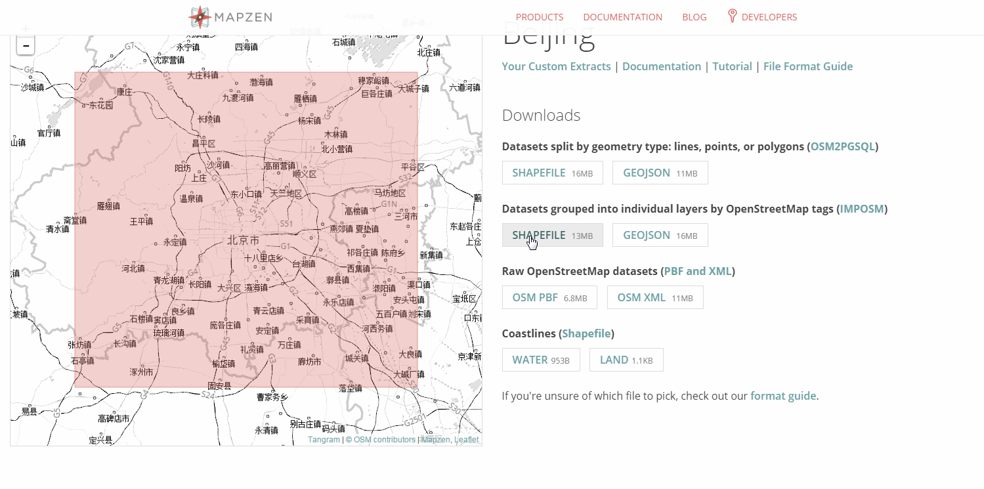The height and width of the screenshot is (489, 984).
Task: Click the 高碑店市 label on the map
Action: pyautogui.click(x=114, y=418)
